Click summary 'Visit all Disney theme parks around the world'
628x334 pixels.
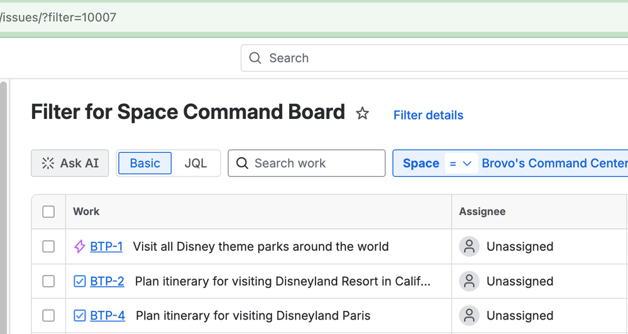(261, 246)
